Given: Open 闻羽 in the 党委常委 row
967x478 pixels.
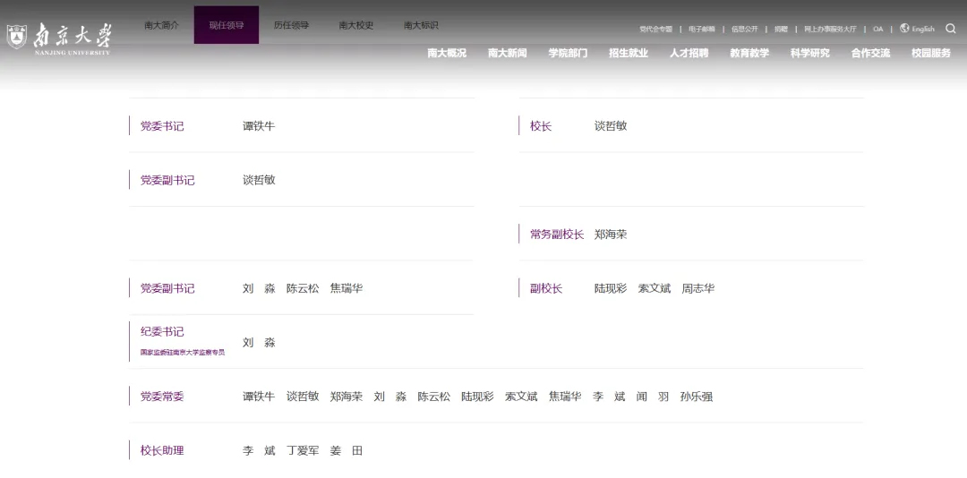Looking at the screenshot, I should (x=653, y=397).
